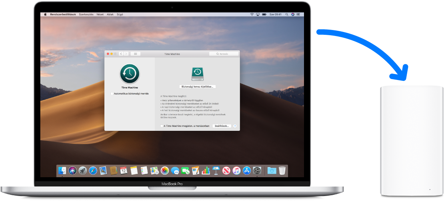Open the Notes app in Dock

134,171
